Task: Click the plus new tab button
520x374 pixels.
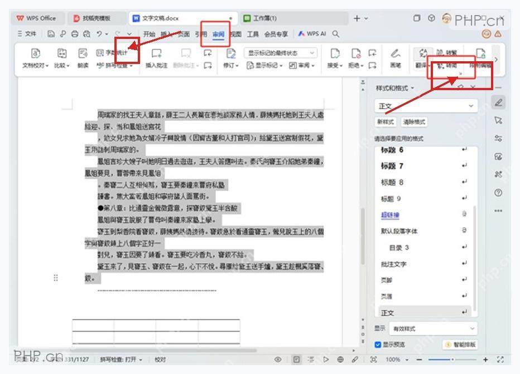Action: [x=357, y=18]
